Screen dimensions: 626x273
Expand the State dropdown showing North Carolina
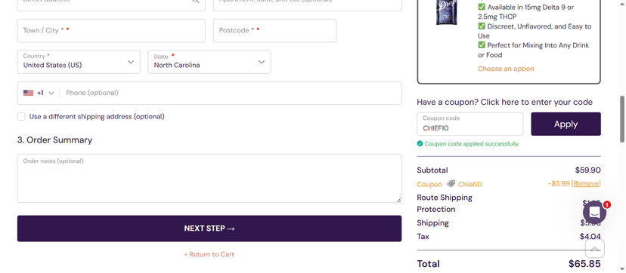point(209,62)
